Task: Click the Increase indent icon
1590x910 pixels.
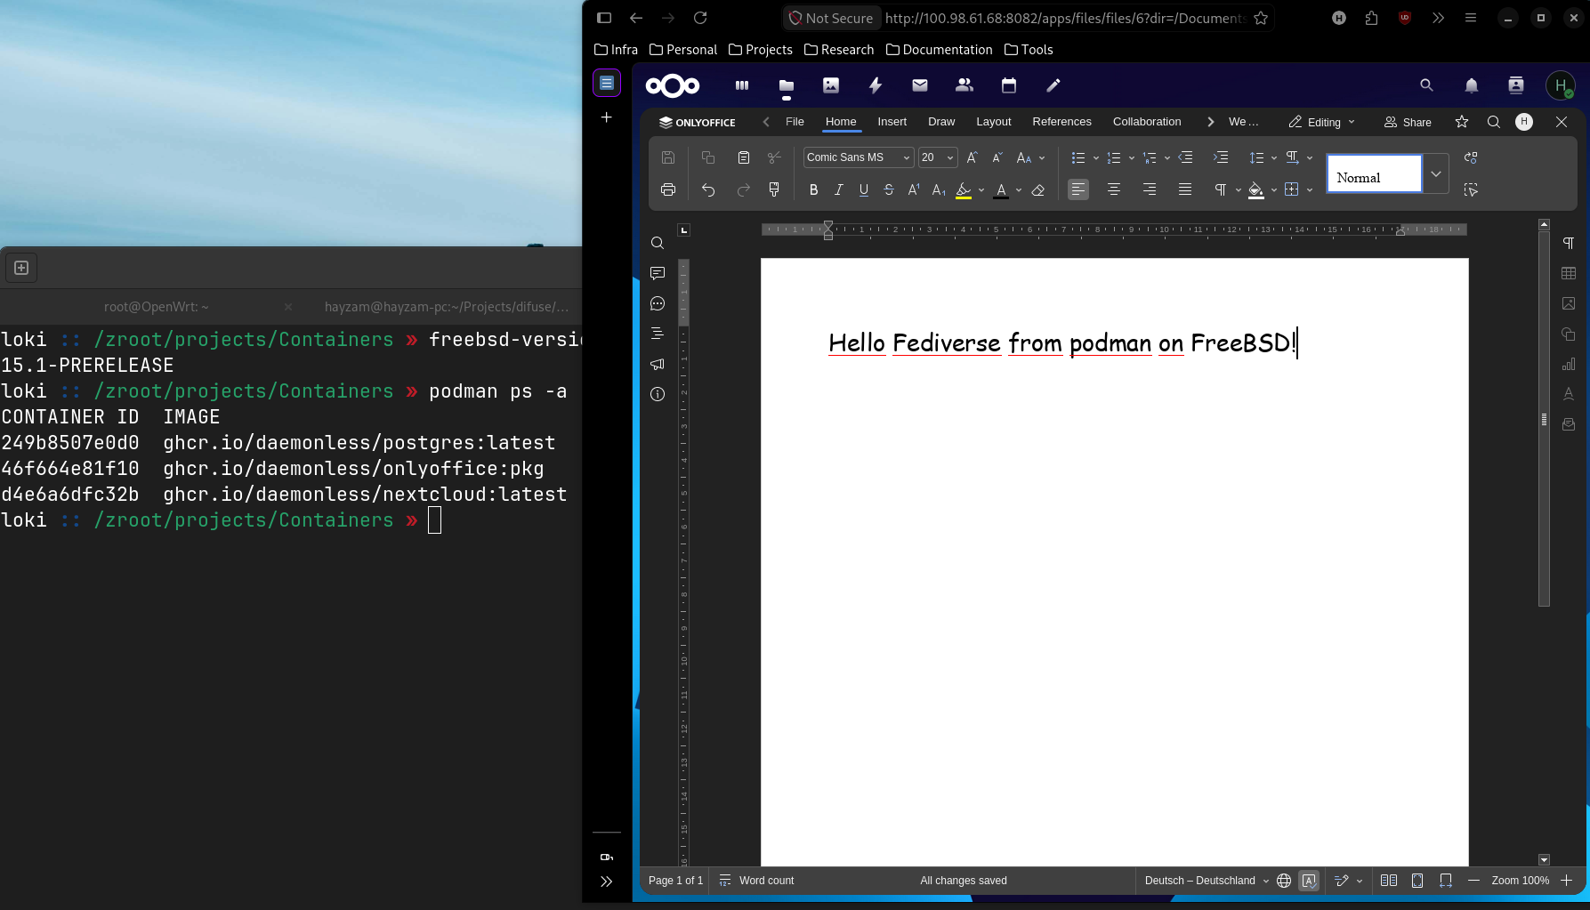Action: tap(1221, 157)
